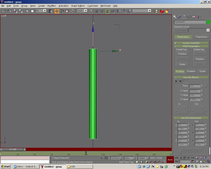Click the Mirror Selected Objects icon
This screenshot has height=169, width=211.
point(118,11)
